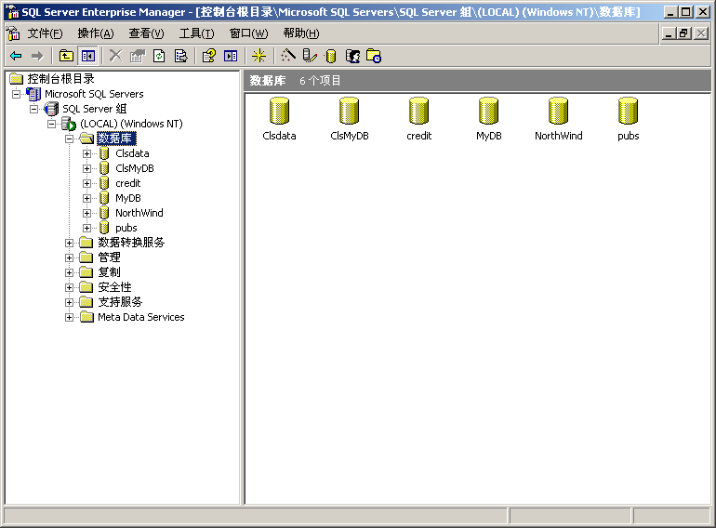The width and height of the screenshot is (716, 528).
Task: Register server toolbar icon with pencil
Action: tap(310, 56)
